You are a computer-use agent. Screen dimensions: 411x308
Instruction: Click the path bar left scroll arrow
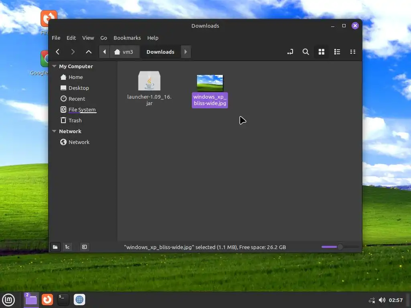104,52
